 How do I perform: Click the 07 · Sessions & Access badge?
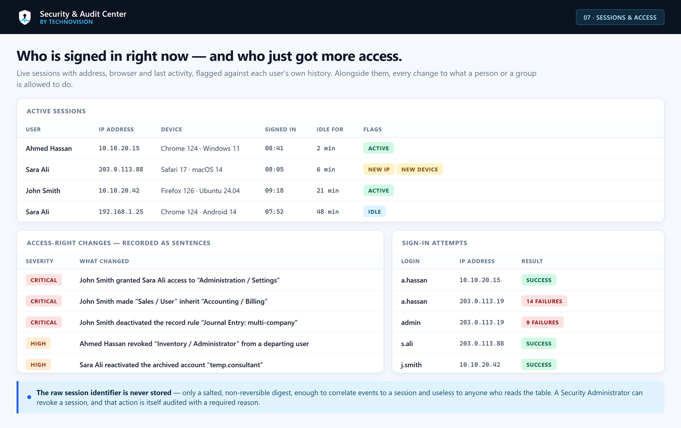click(620, 17)
